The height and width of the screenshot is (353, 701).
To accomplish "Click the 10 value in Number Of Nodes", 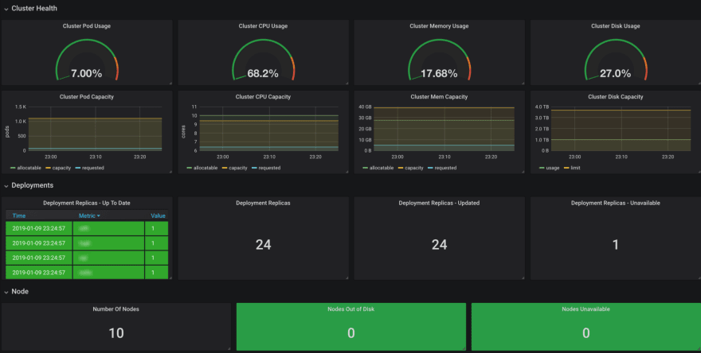I will pos(116,333).
